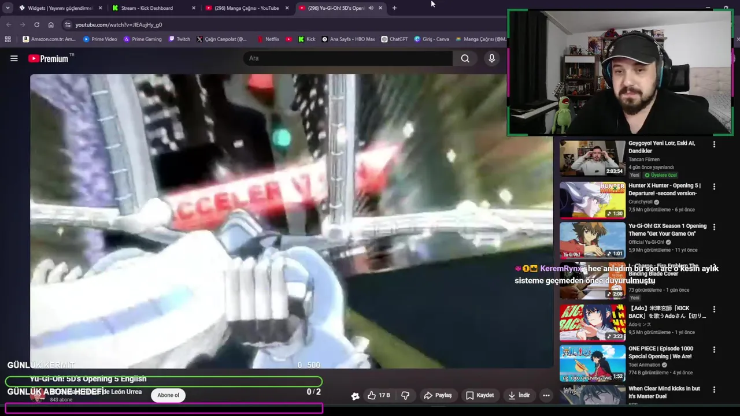The image size is (740, 416).
Task: Click the Thanks icon left of like
Action: [x=355, y=395]
